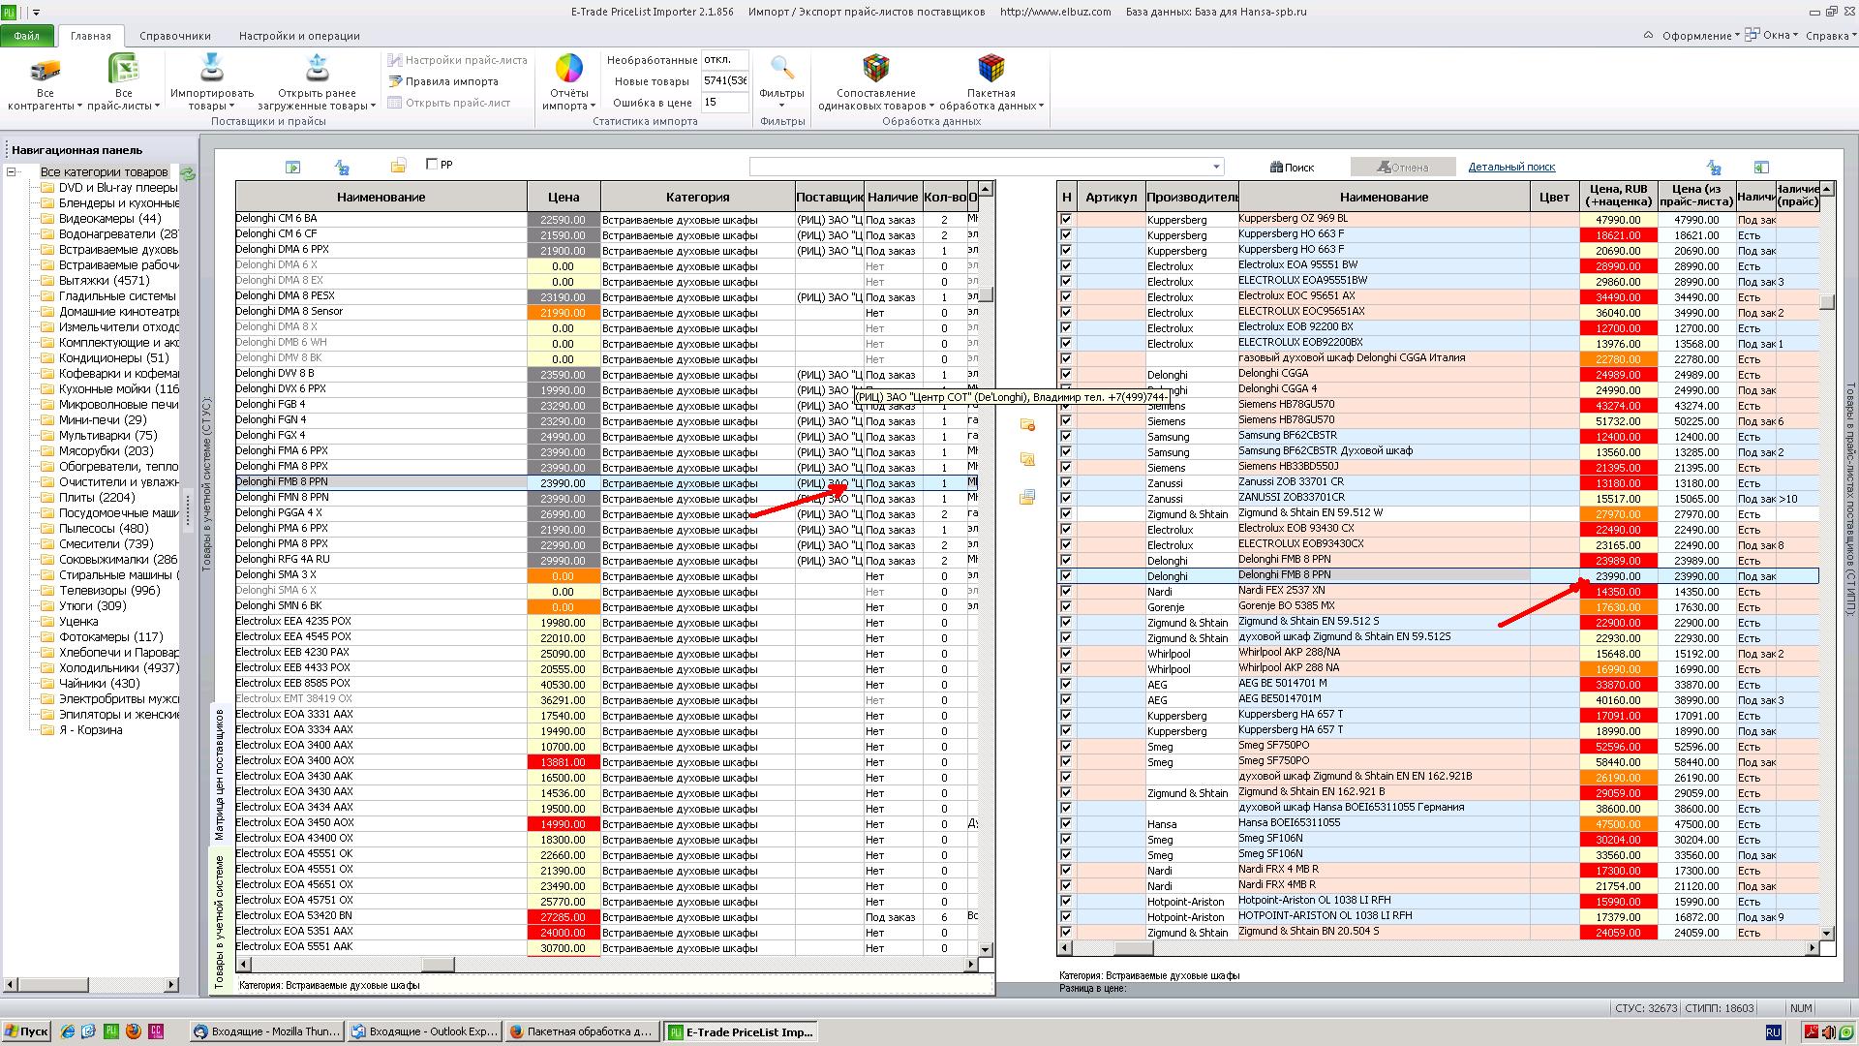Screen dimensions: 1859x1046
Task: Toggle checkbox for Hansa BOEI65311055 row
Action: tap(1066, 824)
